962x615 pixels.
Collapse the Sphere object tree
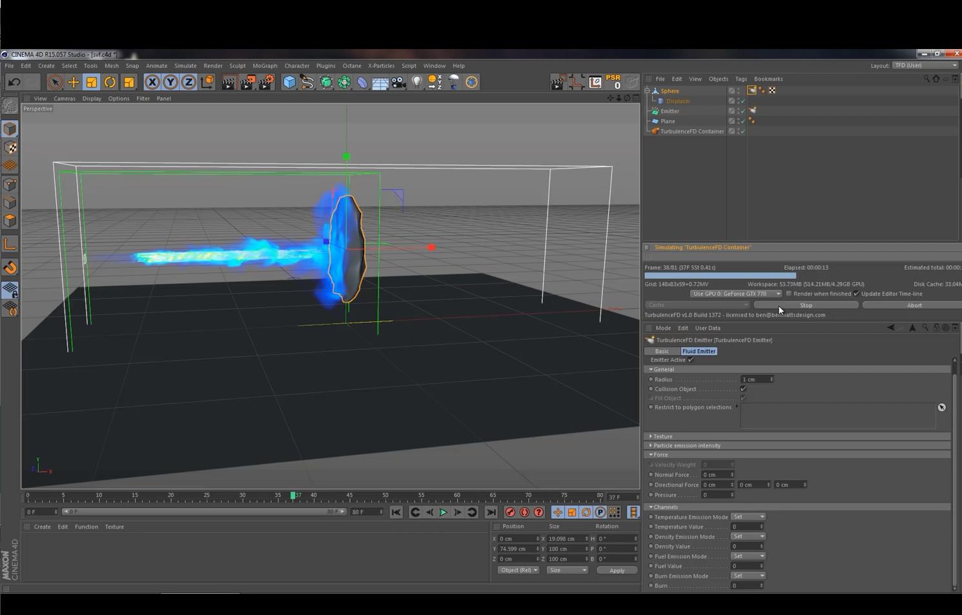647,91
